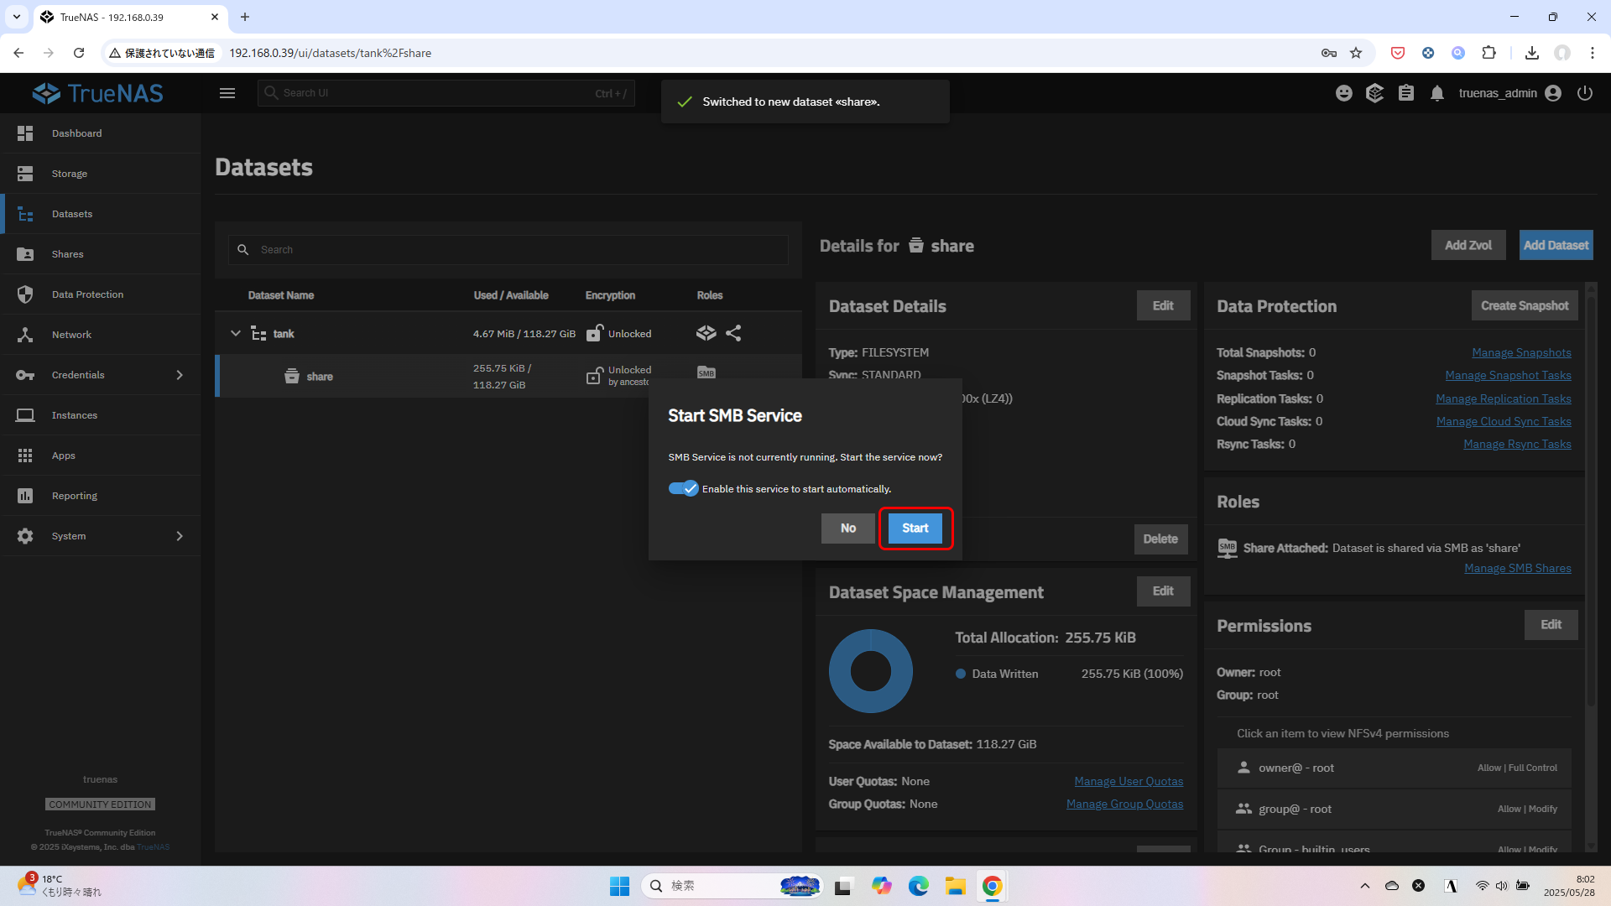Select the tank dataset row
The height and width of the screenshot is (906, 1611).
point(508,334)
